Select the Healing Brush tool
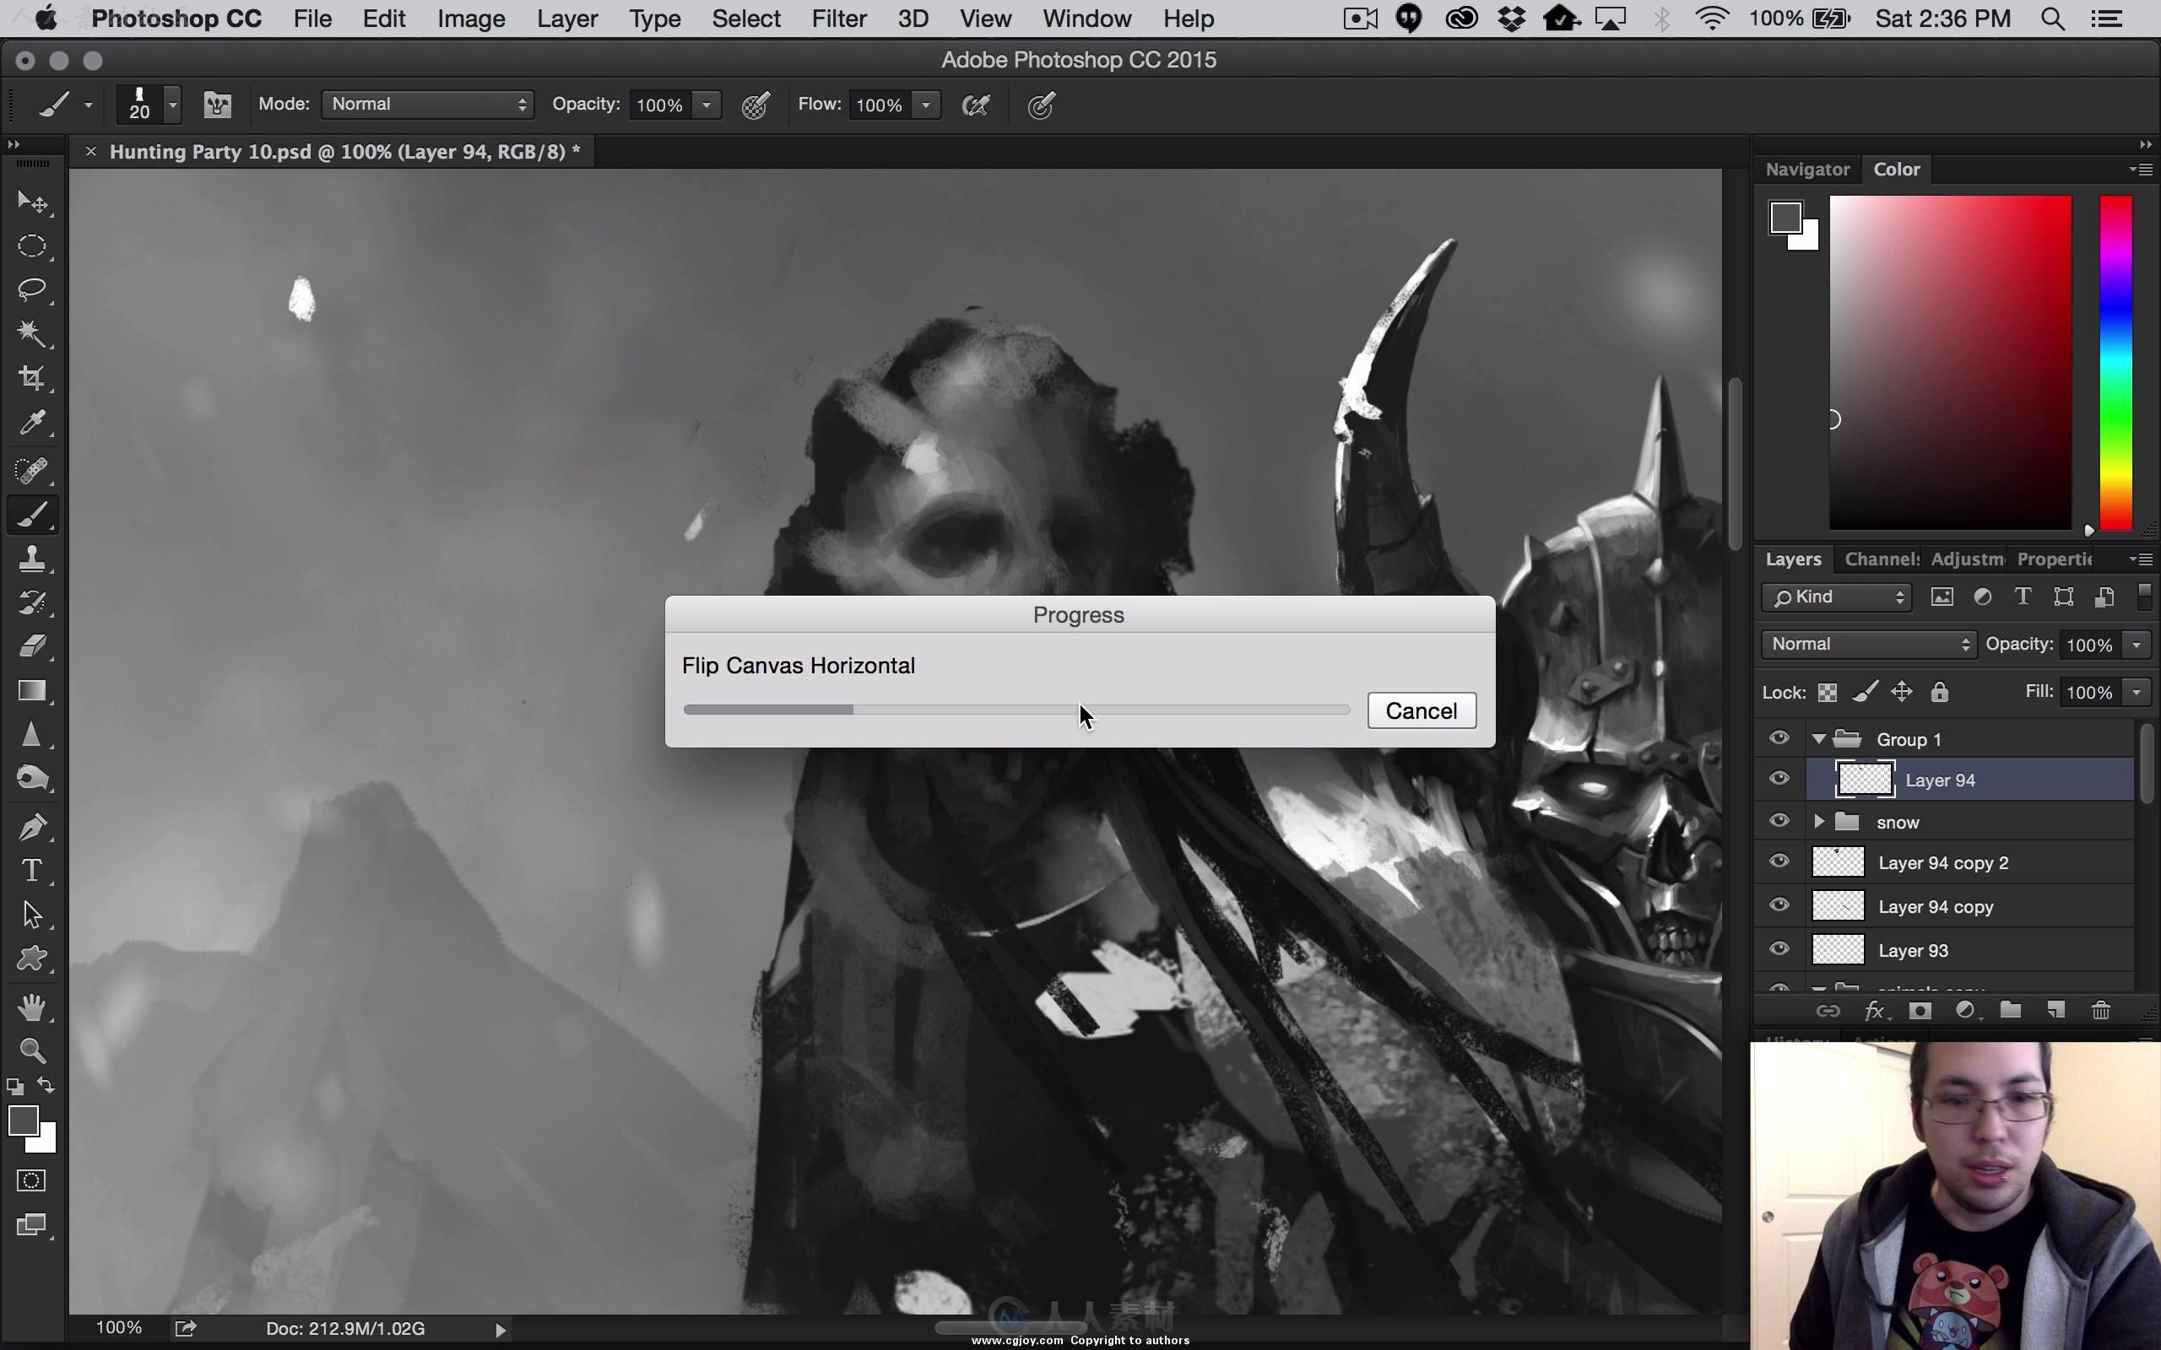 pyautogui.click(x=32, y=470)
